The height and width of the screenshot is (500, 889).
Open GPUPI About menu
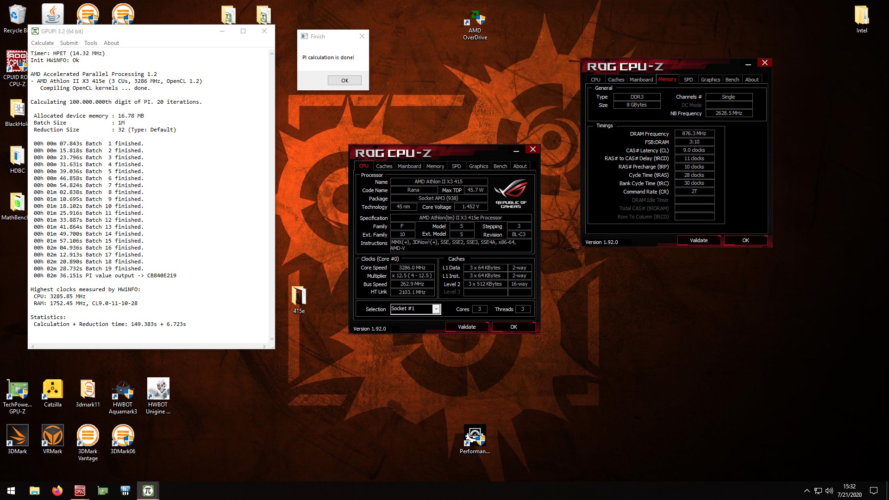(x=111, y=43)
